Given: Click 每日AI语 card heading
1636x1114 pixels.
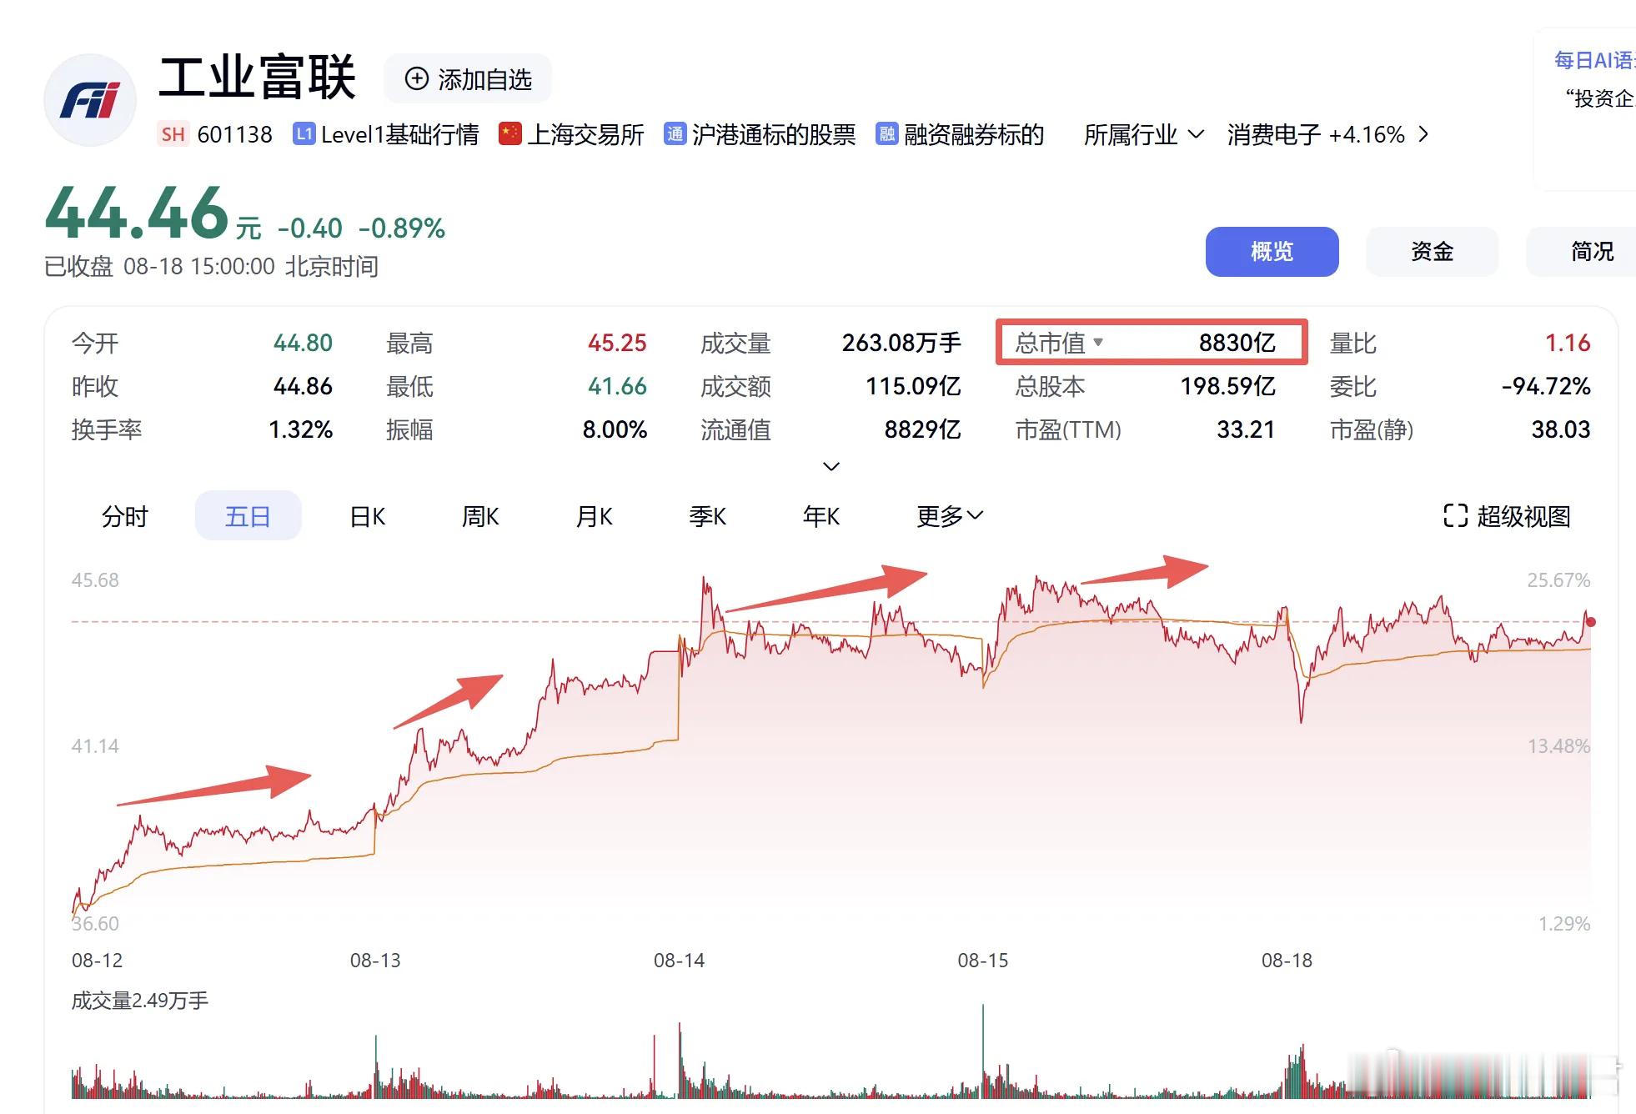Looking at the screenshot, I should (1594, 60).
